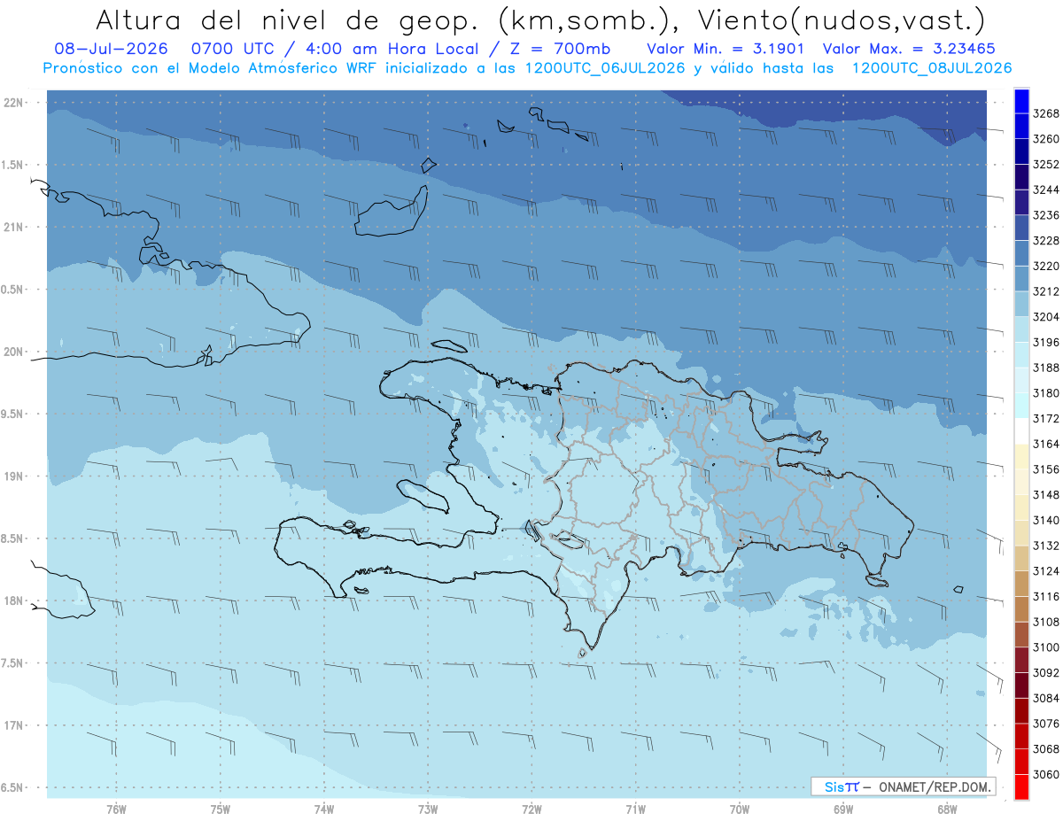Click the brightest blue swatch above 3268
The width and height of the screenshot is (1063, 821).
[x=1021, y=101]
